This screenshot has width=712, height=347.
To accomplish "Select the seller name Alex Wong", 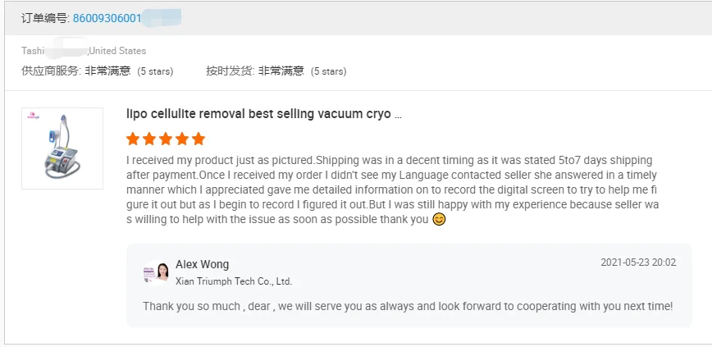I will [202, 264].
